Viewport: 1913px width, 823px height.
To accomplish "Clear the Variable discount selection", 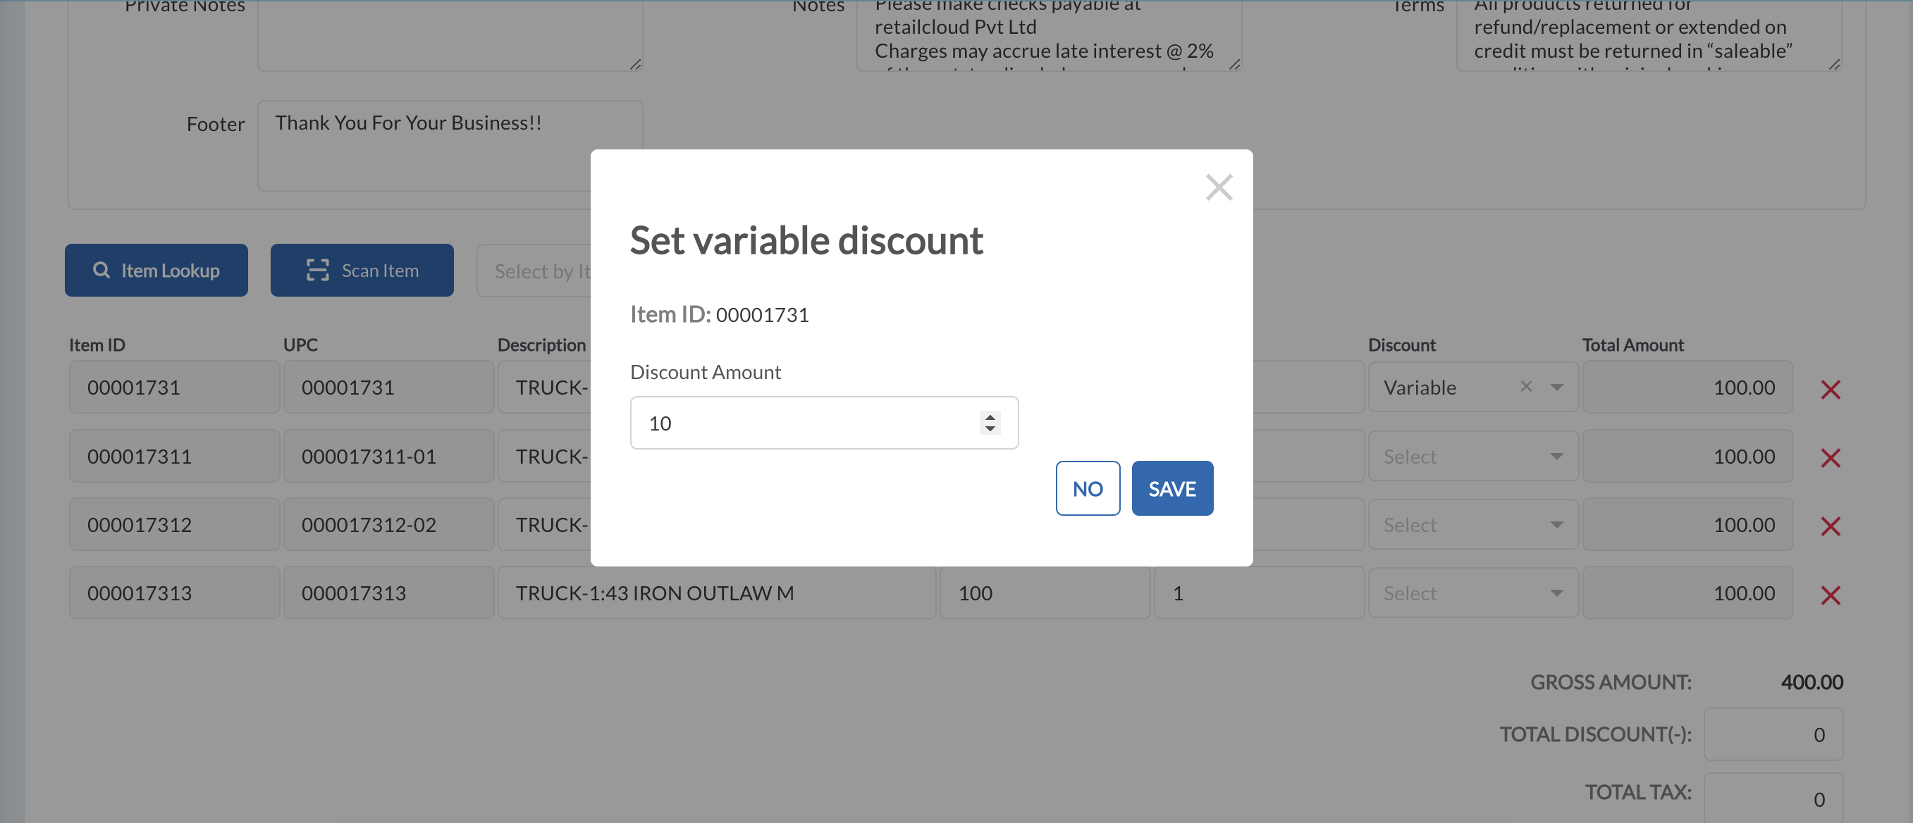I will tap(1526, 387).
